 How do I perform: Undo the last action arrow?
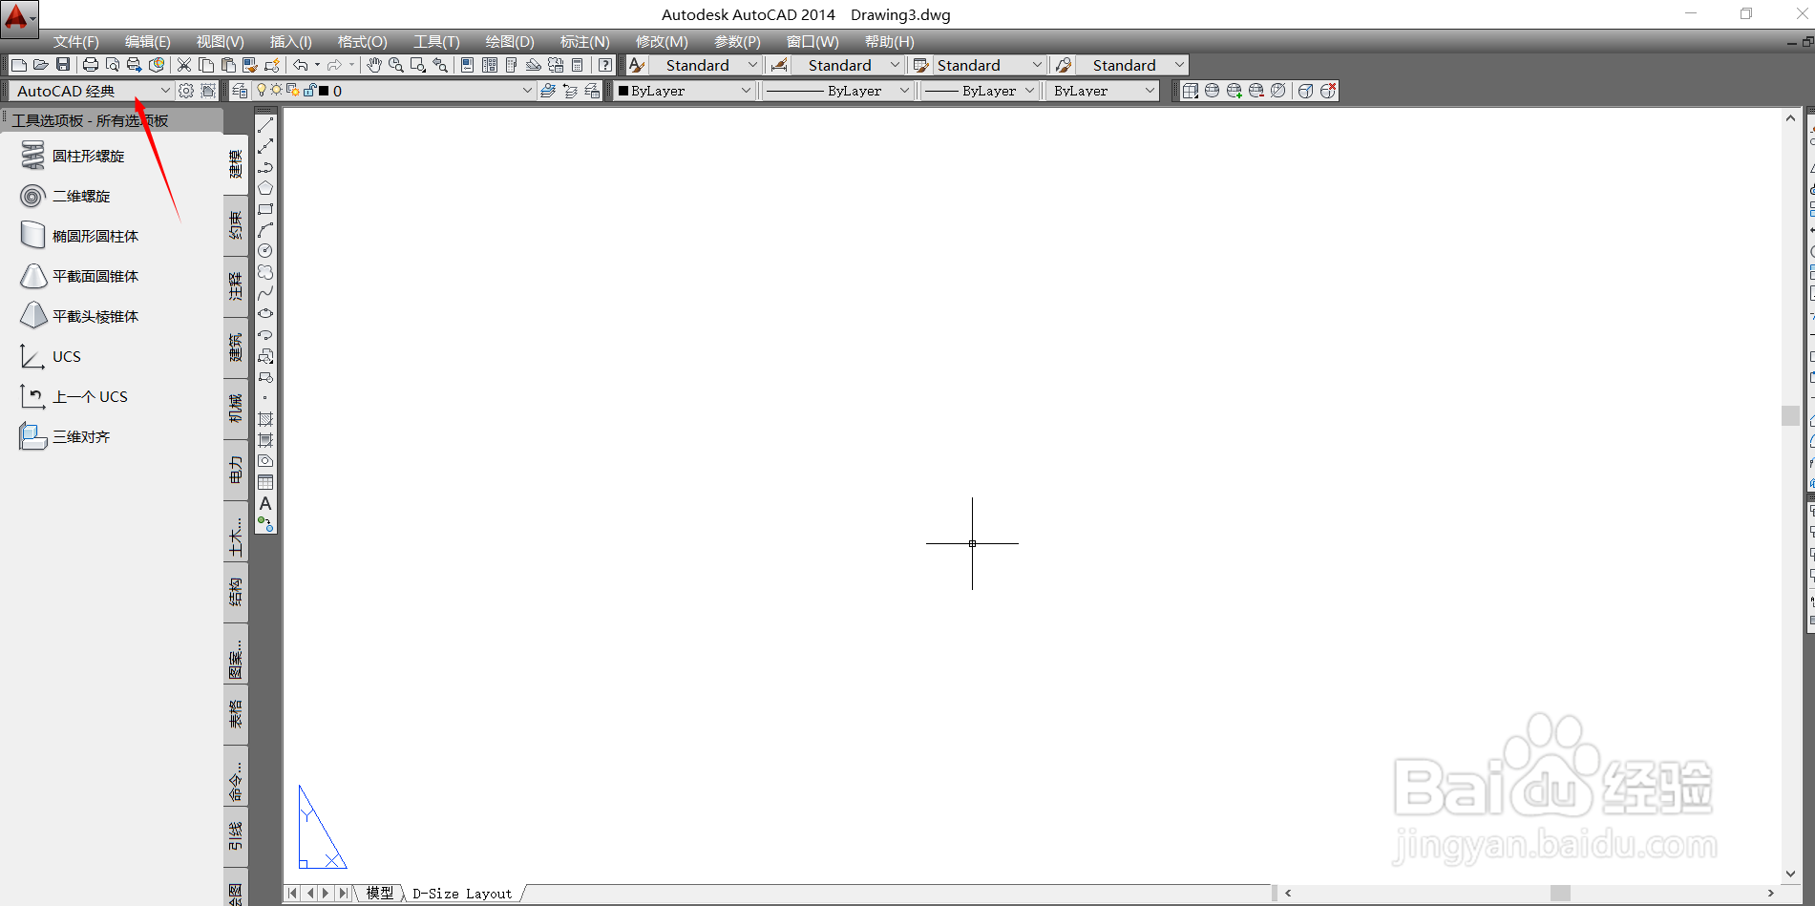(300, 65)
